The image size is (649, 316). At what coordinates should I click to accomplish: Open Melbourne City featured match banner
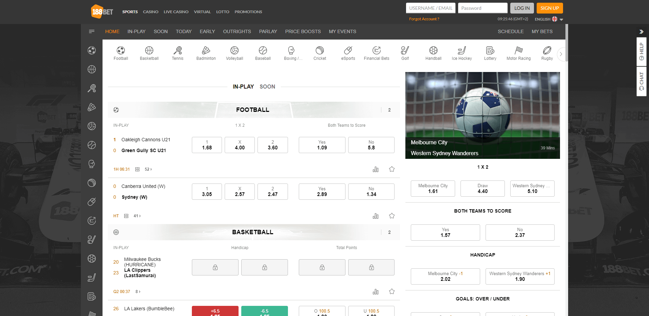point(483,115)
